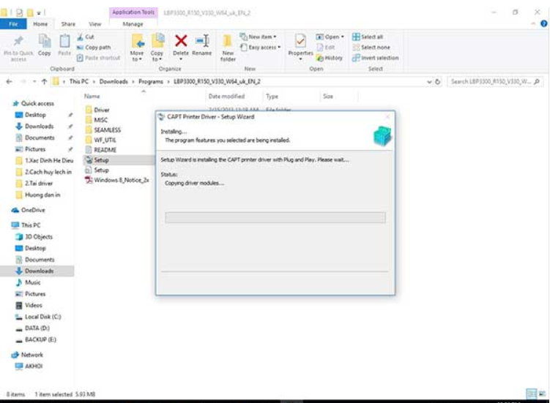Viewport: 550px width, 403px height.
Task: Click the Delete red X icon in ribbon
Action: tap(180, 42)
